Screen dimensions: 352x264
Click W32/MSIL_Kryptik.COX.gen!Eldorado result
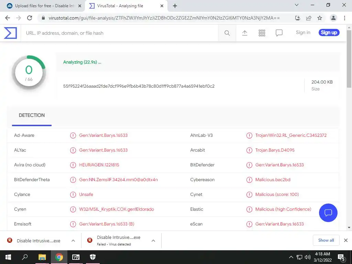click(x=117, y=209)
